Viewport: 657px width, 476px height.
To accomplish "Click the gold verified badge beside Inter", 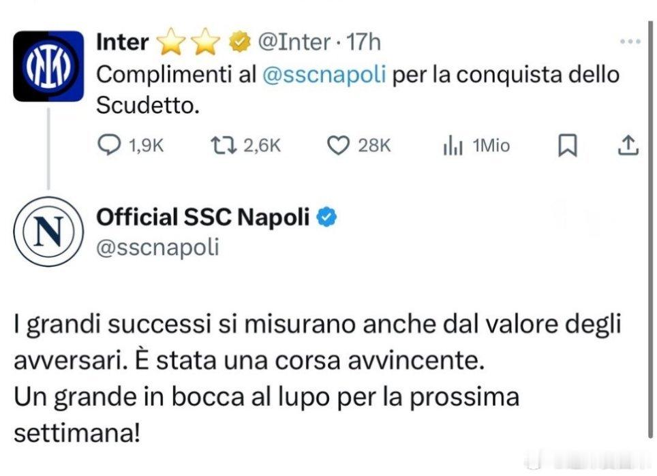I will point(239,42).
